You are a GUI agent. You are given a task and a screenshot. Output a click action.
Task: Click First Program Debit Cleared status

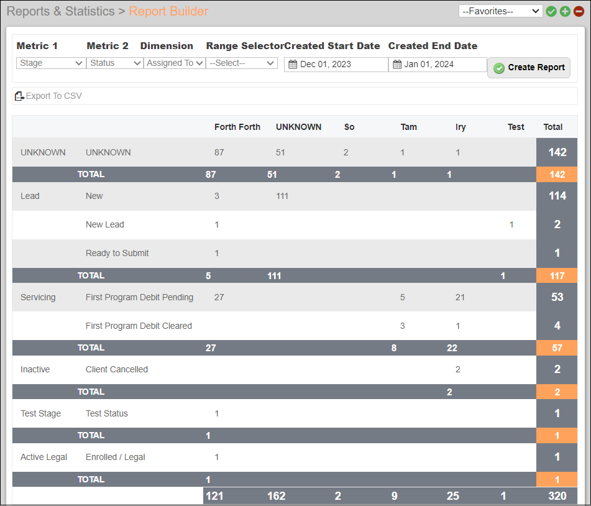tap(139, 326)
